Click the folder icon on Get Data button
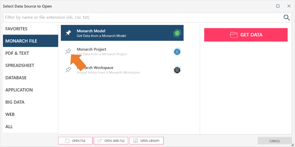This screenshot has width=295, height=147. (x=234, y=35)
